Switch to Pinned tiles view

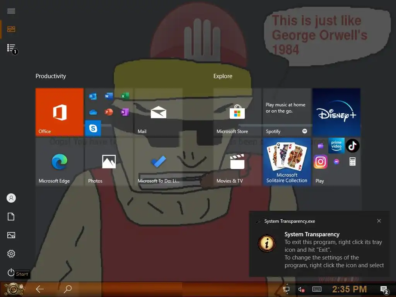point(11,29)
